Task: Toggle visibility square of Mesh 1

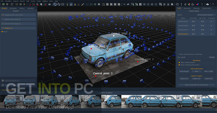Action: (x=2, y=32)
